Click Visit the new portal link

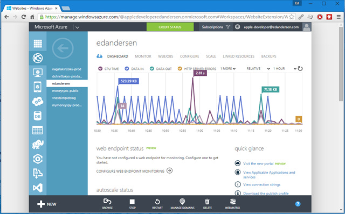[258, 163]
